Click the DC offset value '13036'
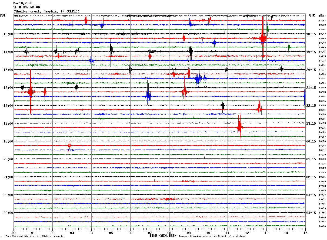The height and width of the screenshot is (240, 327). tap(322, 226)
